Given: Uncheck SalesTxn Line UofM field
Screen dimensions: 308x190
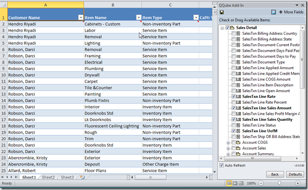Looking at the screenshot, I should tap(233, 131).
